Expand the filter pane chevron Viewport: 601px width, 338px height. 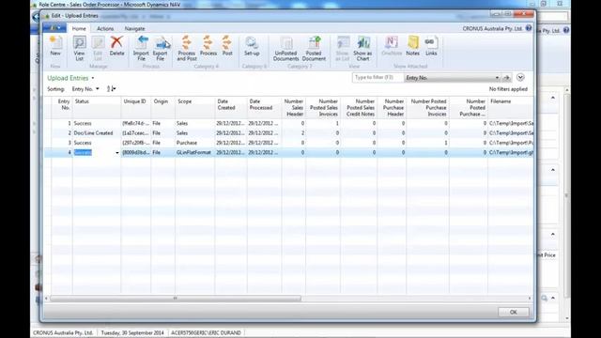[x=520, y=77]
